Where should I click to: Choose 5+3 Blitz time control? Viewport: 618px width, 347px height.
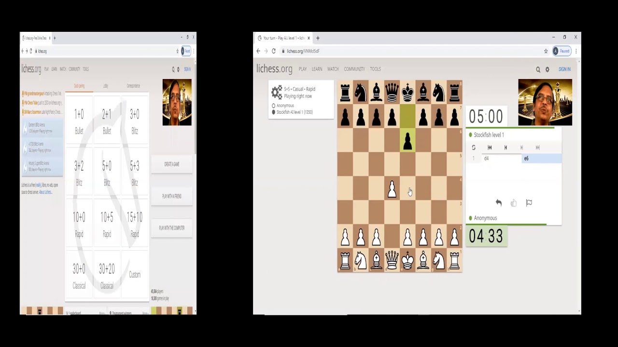(x=135, y=173)
